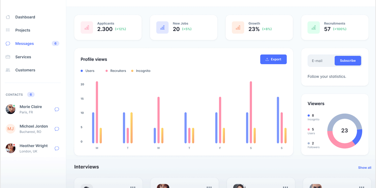Open the Messages menu item

[24, 44]
